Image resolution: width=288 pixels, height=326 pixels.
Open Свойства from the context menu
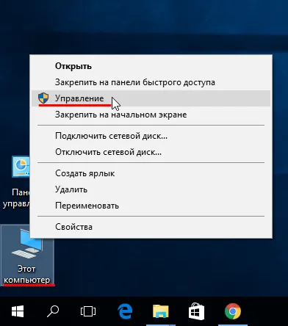[151, 227]
